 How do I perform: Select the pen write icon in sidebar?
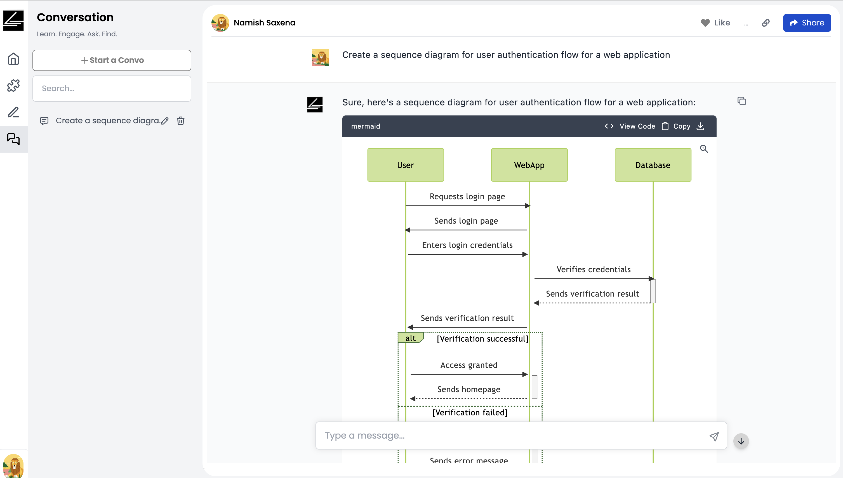pos(13,112)
